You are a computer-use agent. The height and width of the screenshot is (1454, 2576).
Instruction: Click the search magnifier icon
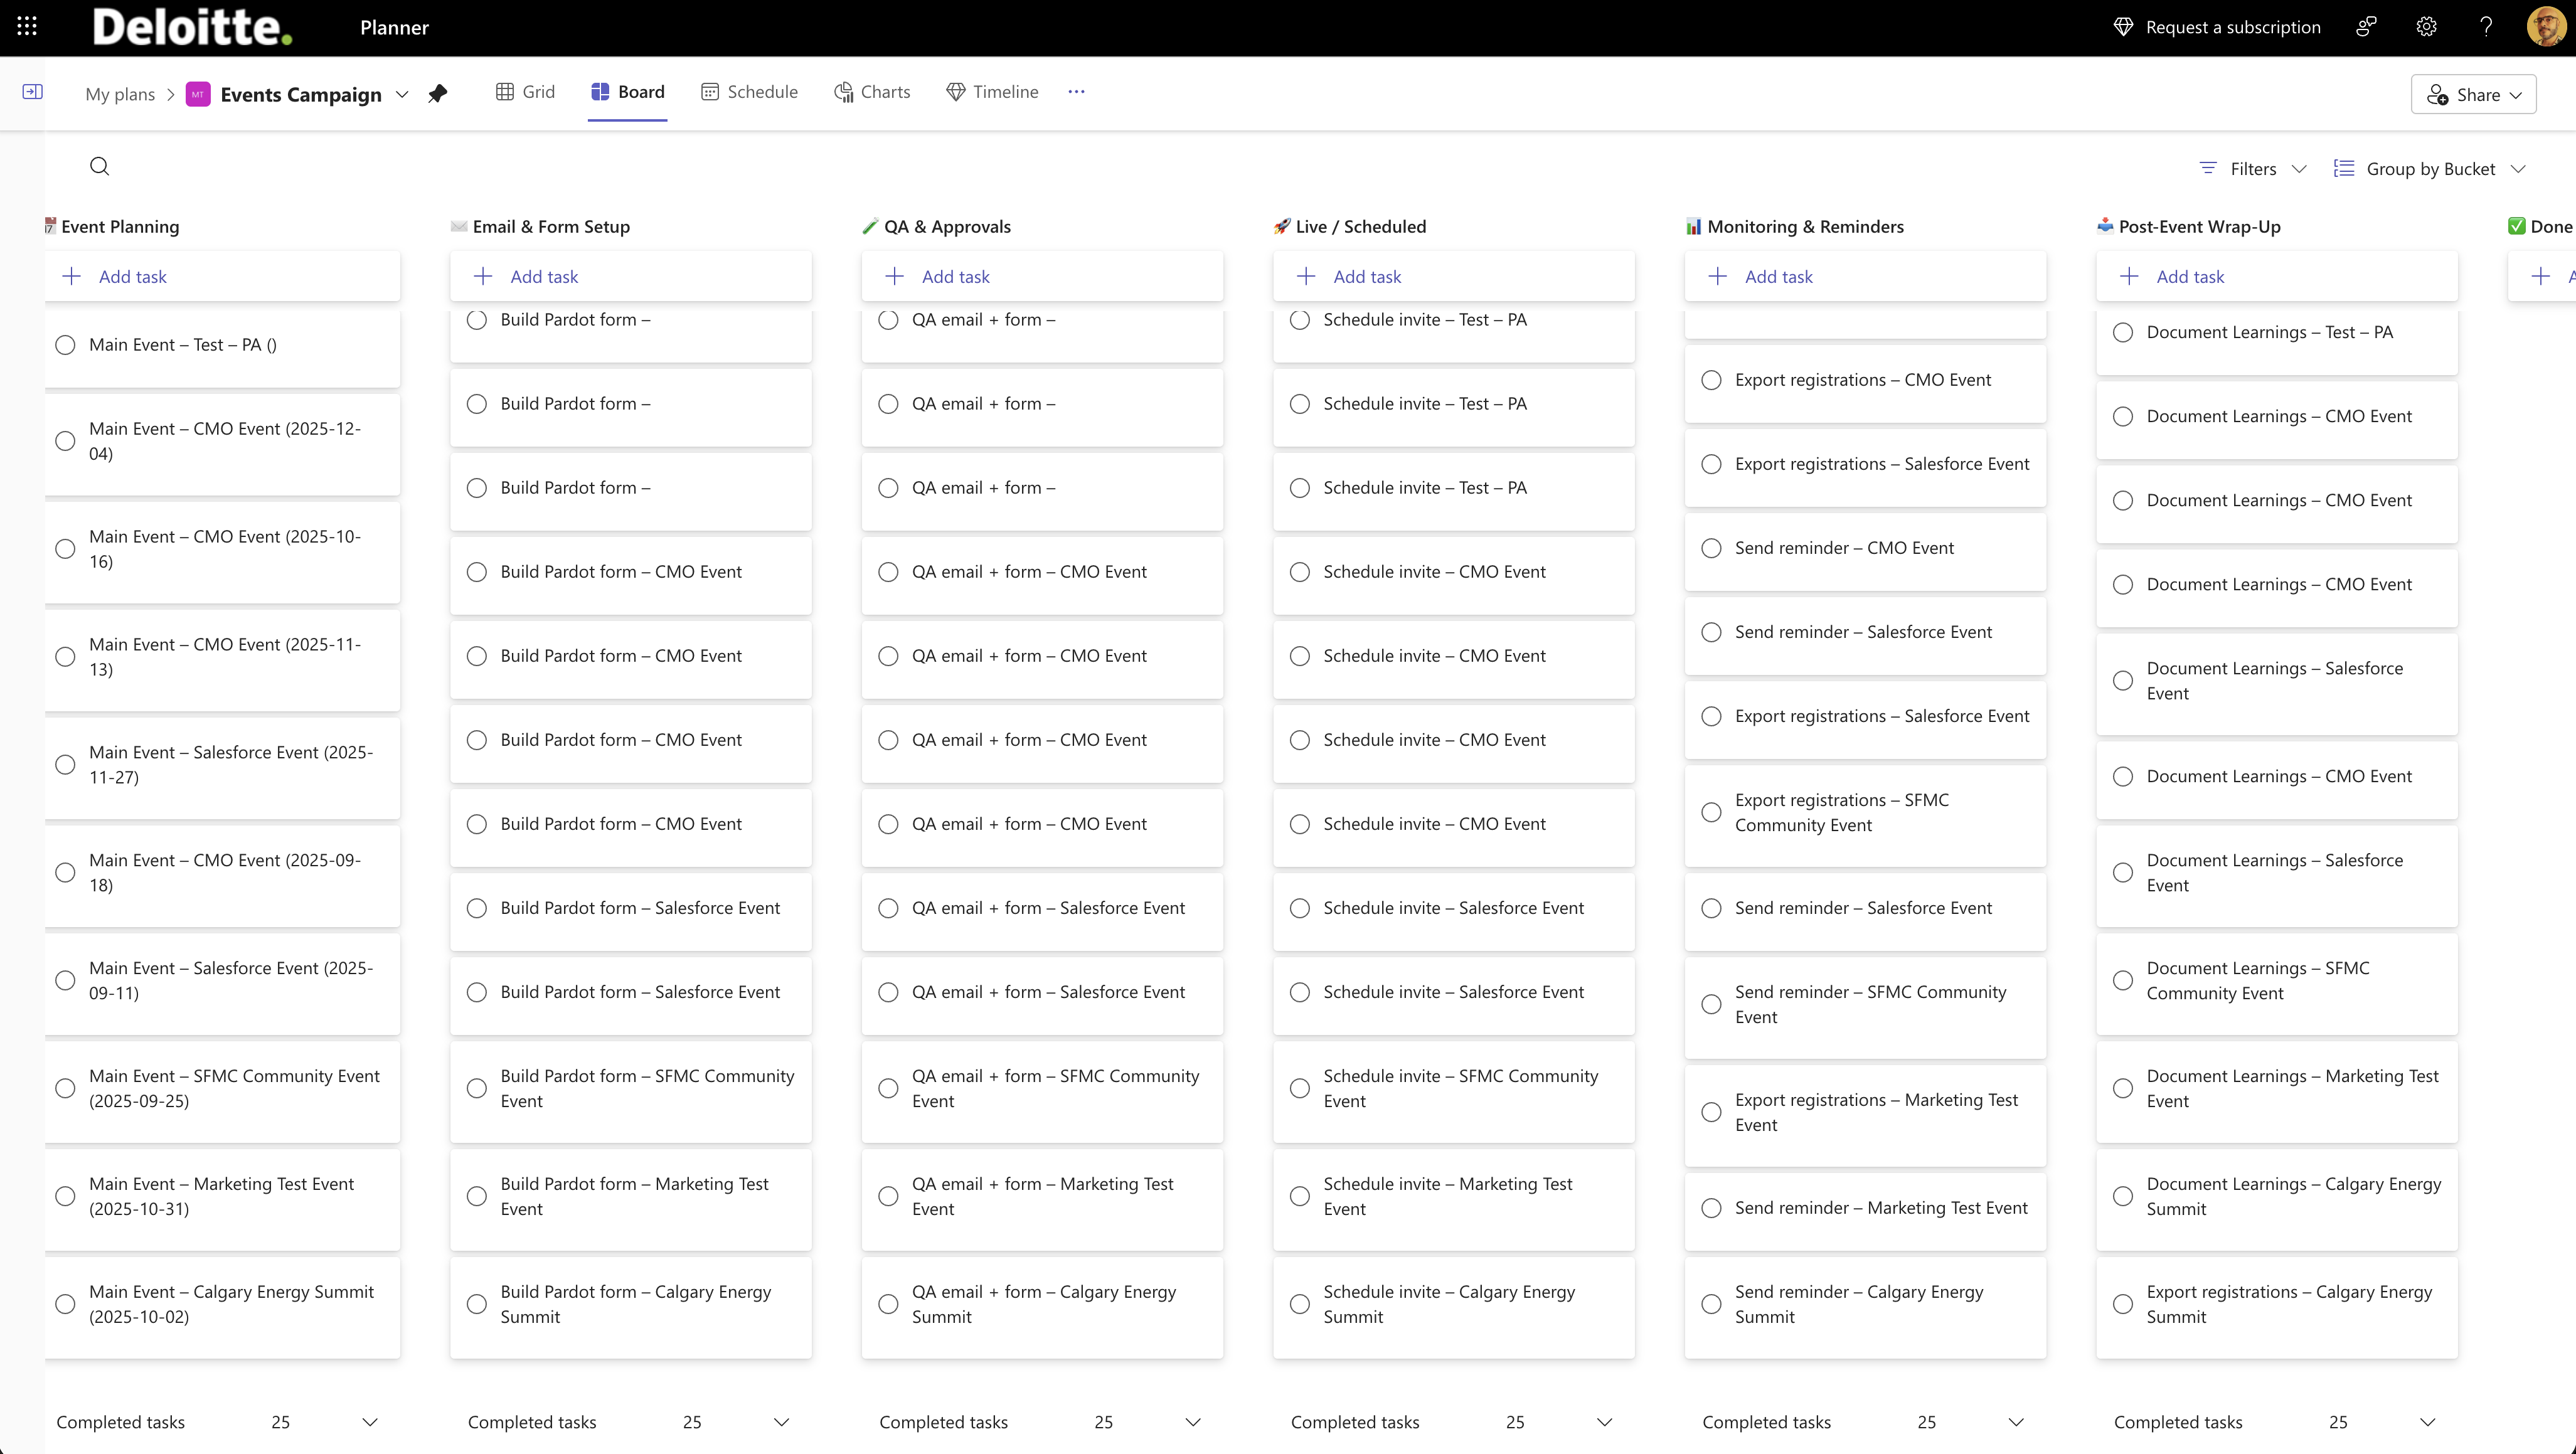coord(99,166)
